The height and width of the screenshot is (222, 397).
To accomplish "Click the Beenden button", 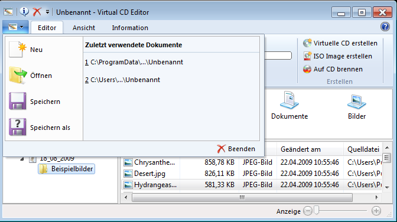I will click(236, 149).
